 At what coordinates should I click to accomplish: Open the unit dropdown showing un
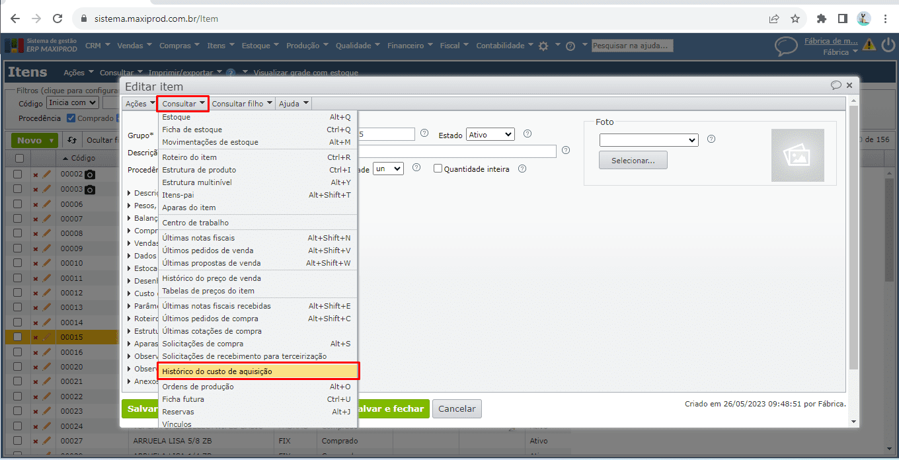point(388,169)
